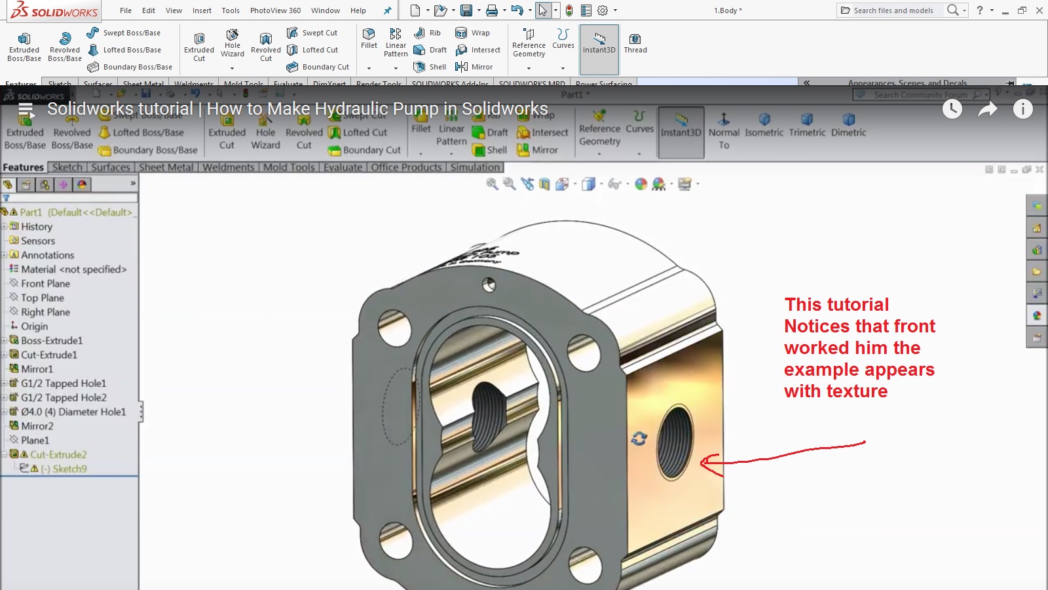Click the Section View icon
This screenshot has height=590, width=1048.
point(544,184)
